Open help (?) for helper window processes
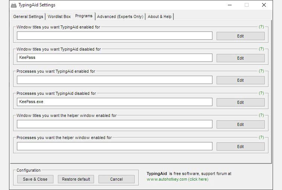Screen dimensions: 282x190 [261, 138]
